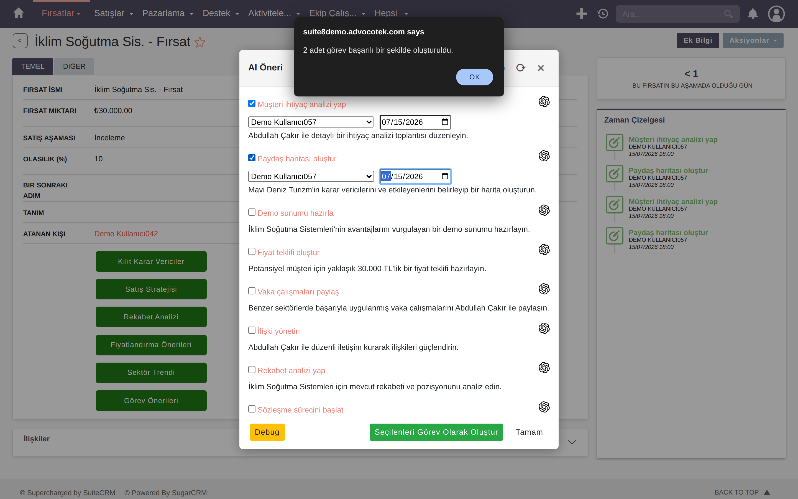
Task: Check Vaka çalışmaları paylaş checkbox
Action: point(252,291)
